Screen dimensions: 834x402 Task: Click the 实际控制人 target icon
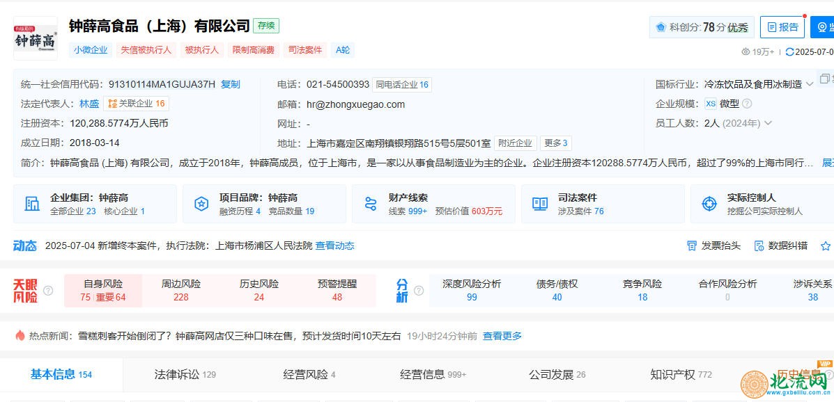click(x=709, y=203)
